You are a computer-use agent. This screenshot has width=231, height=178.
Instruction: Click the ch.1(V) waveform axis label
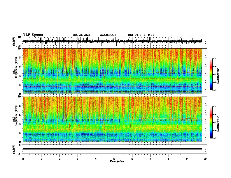(14, 41)
